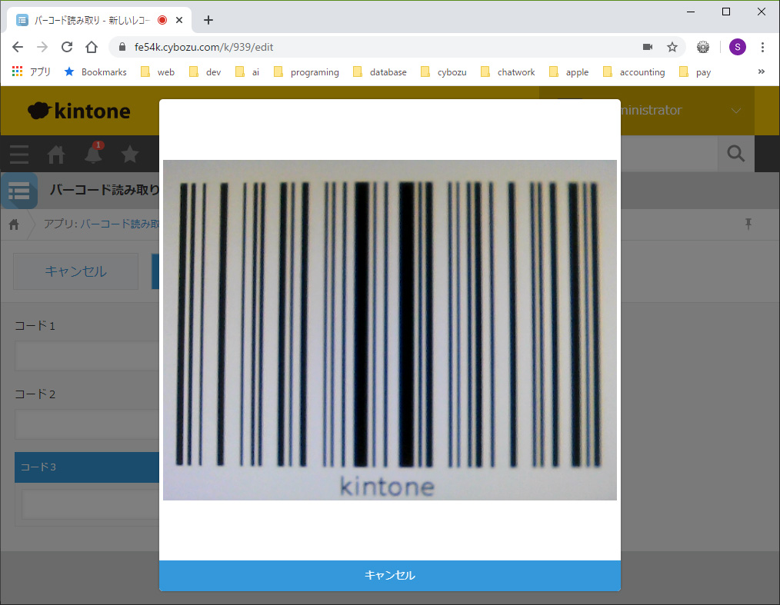
Task: Click the app list icon beside バーコード読み取り
Action: [x=19, y=191]
